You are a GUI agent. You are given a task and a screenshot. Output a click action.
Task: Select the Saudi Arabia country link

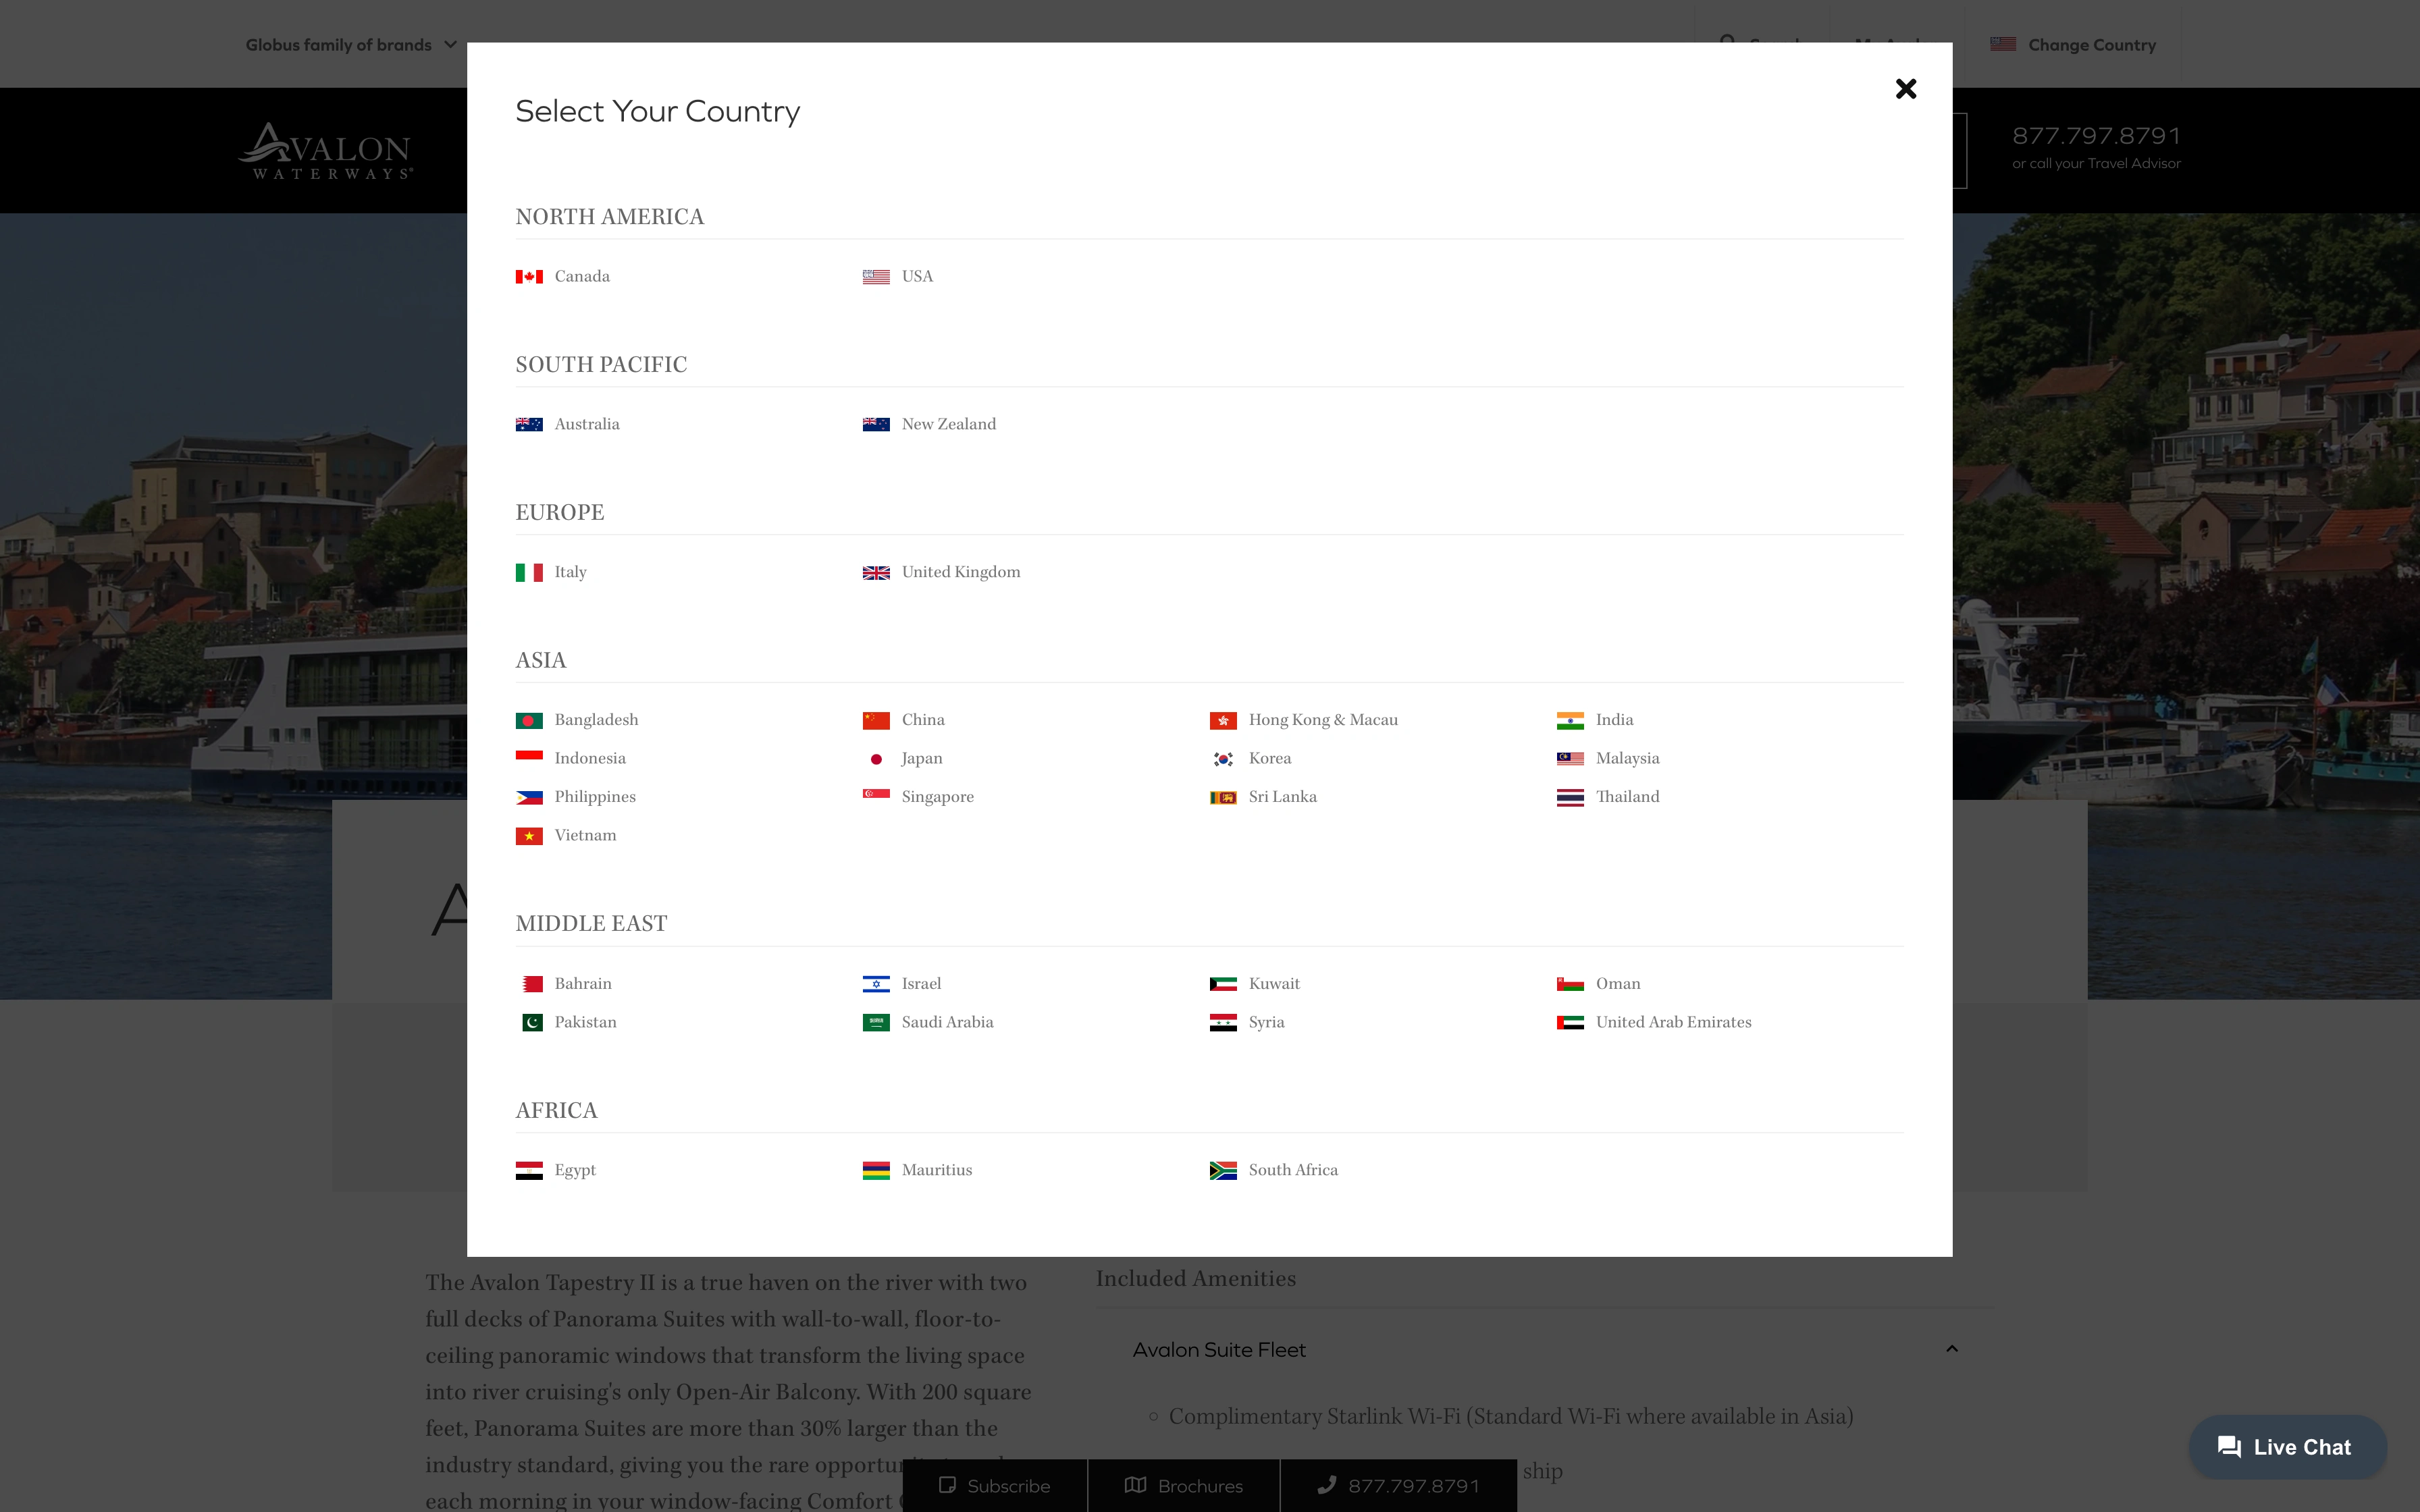928,1023
